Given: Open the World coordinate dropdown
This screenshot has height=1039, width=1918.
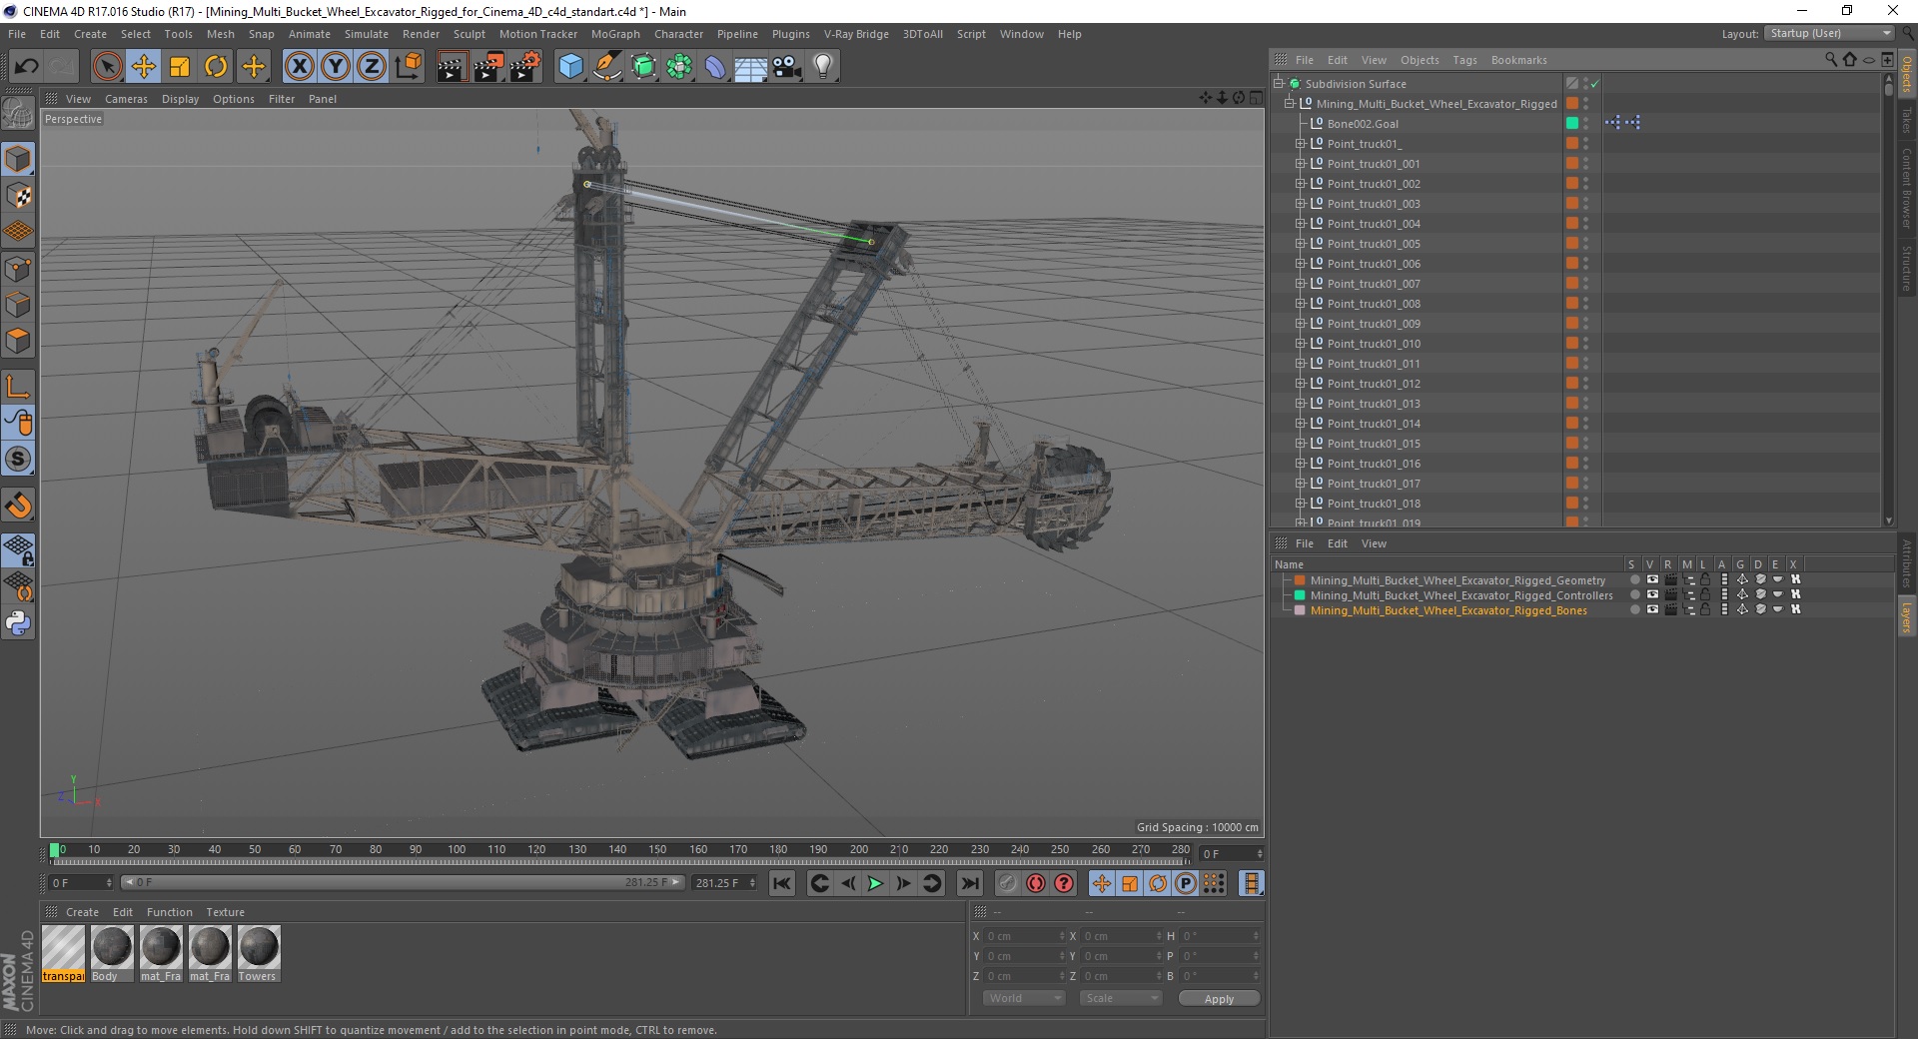Looking at the screenshot, I should pos(1024,998).
